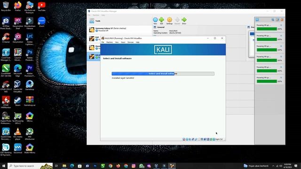The image size is (301, 169).
Task: Open Adobe Premiere Pro desktop shortcut
Action: [x=30, y=71]
